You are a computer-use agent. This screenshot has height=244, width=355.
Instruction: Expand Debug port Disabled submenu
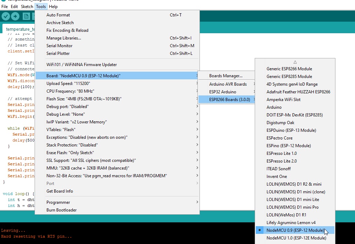pyautogui.click(x=117, y=107)
